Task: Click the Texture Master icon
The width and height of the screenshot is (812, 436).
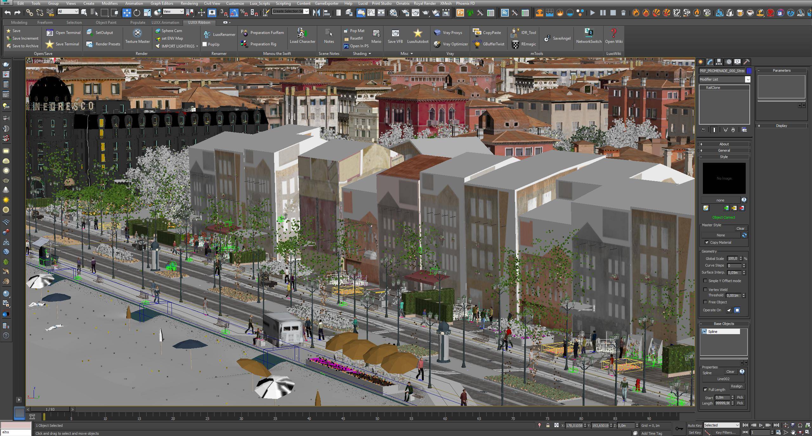Action: (x=137, y=33)
